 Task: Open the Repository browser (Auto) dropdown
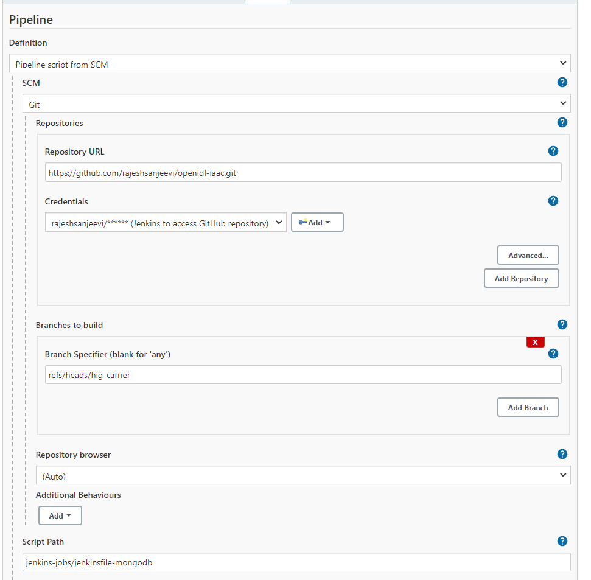pos(303,475)
